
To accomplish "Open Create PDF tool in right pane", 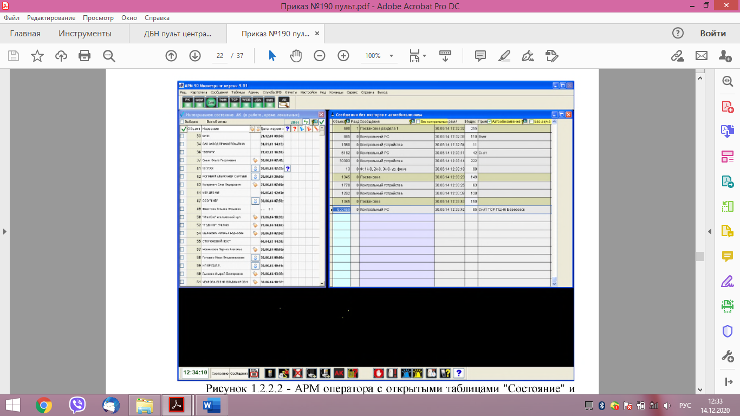I will pyautogui.click(x=728, y=106).
